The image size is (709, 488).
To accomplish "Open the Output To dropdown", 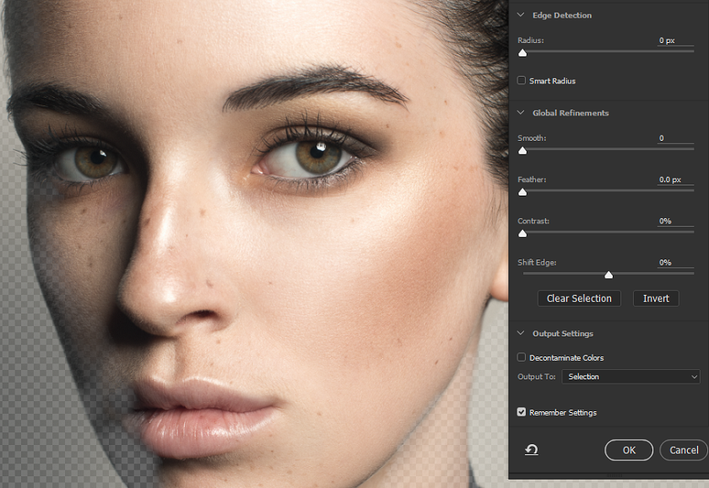I will (632, 377).
